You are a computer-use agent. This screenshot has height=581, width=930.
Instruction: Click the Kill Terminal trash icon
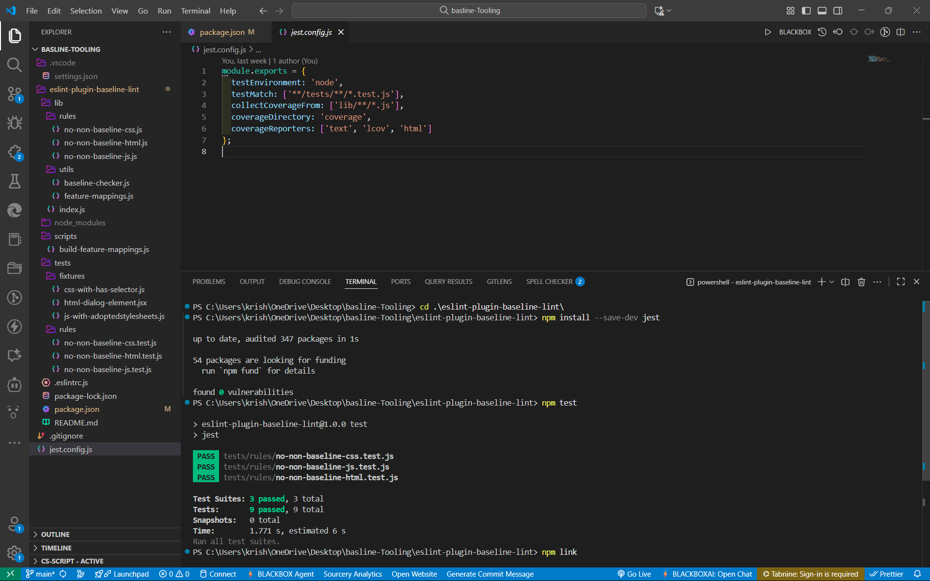coord(861,282)
